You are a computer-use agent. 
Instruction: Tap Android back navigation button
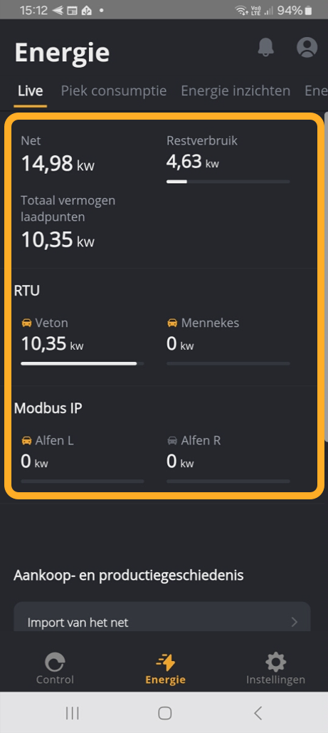click(258, 713)
